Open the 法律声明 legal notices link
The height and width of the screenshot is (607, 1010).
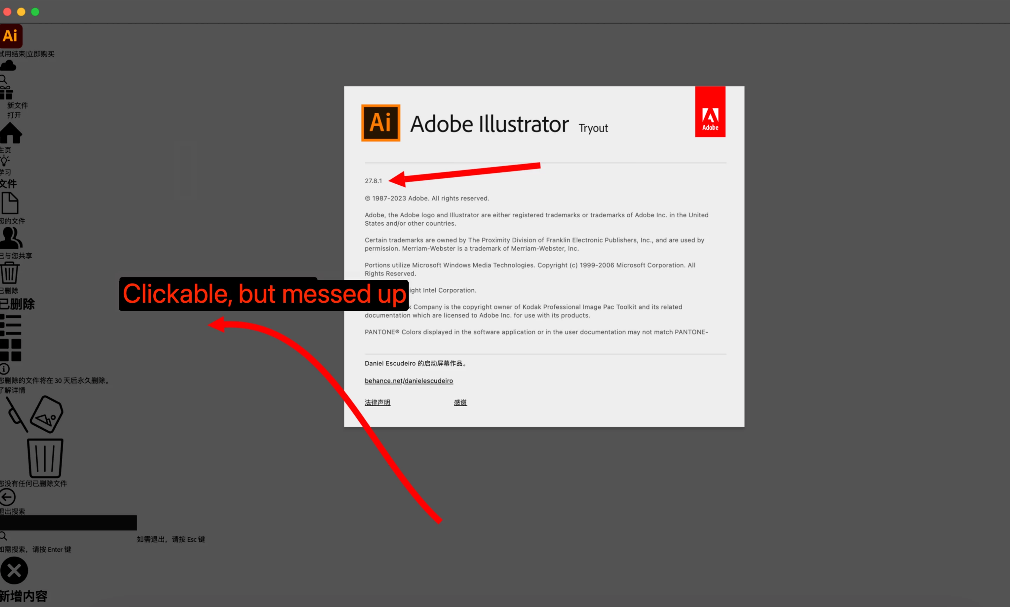(x=377, y=402)
